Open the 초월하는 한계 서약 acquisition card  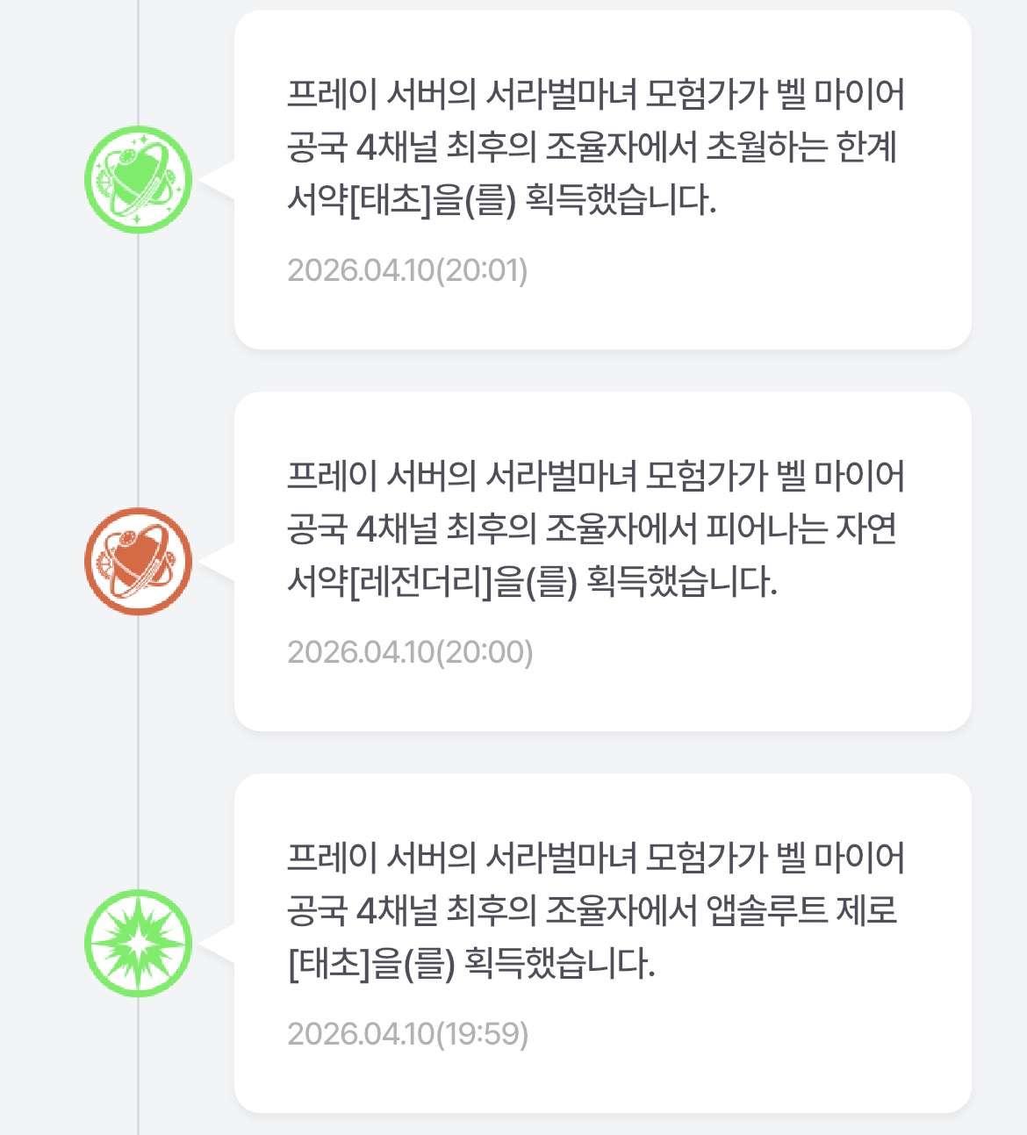coord(602,179)
